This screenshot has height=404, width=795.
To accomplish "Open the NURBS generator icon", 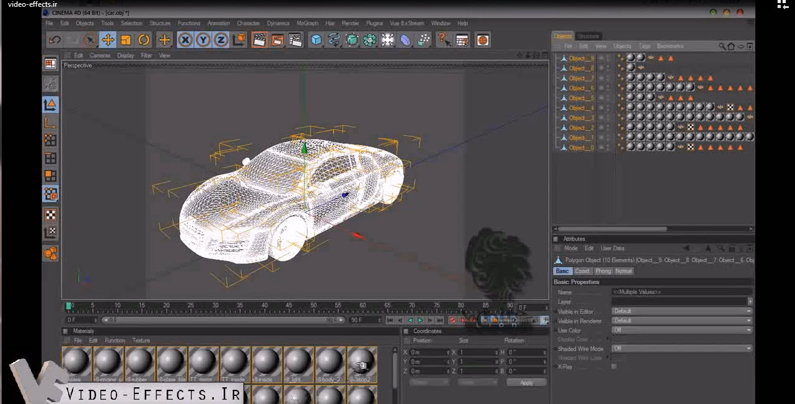I will [352, 40].
